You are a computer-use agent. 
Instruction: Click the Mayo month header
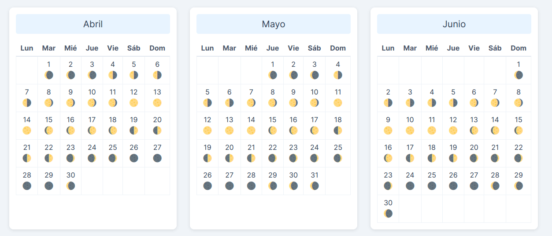[274, 24]
